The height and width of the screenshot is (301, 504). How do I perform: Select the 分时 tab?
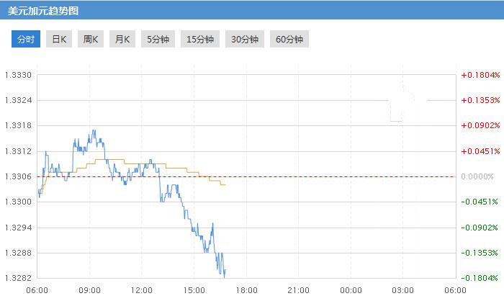[x=25, y=39]
